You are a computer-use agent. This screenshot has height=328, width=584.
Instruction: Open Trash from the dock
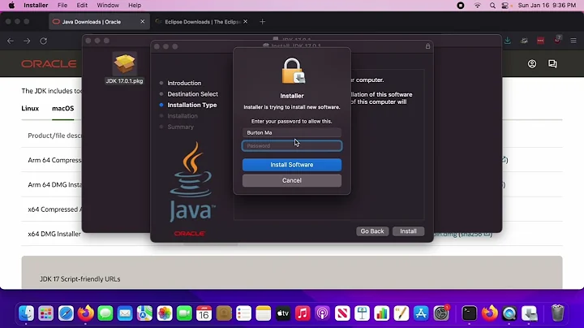pyautogui.click(x=557, y=313)
